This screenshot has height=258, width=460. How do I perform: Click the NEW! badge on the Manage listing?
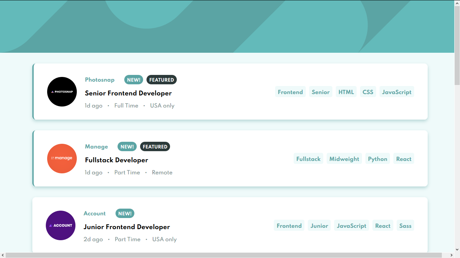127,146
